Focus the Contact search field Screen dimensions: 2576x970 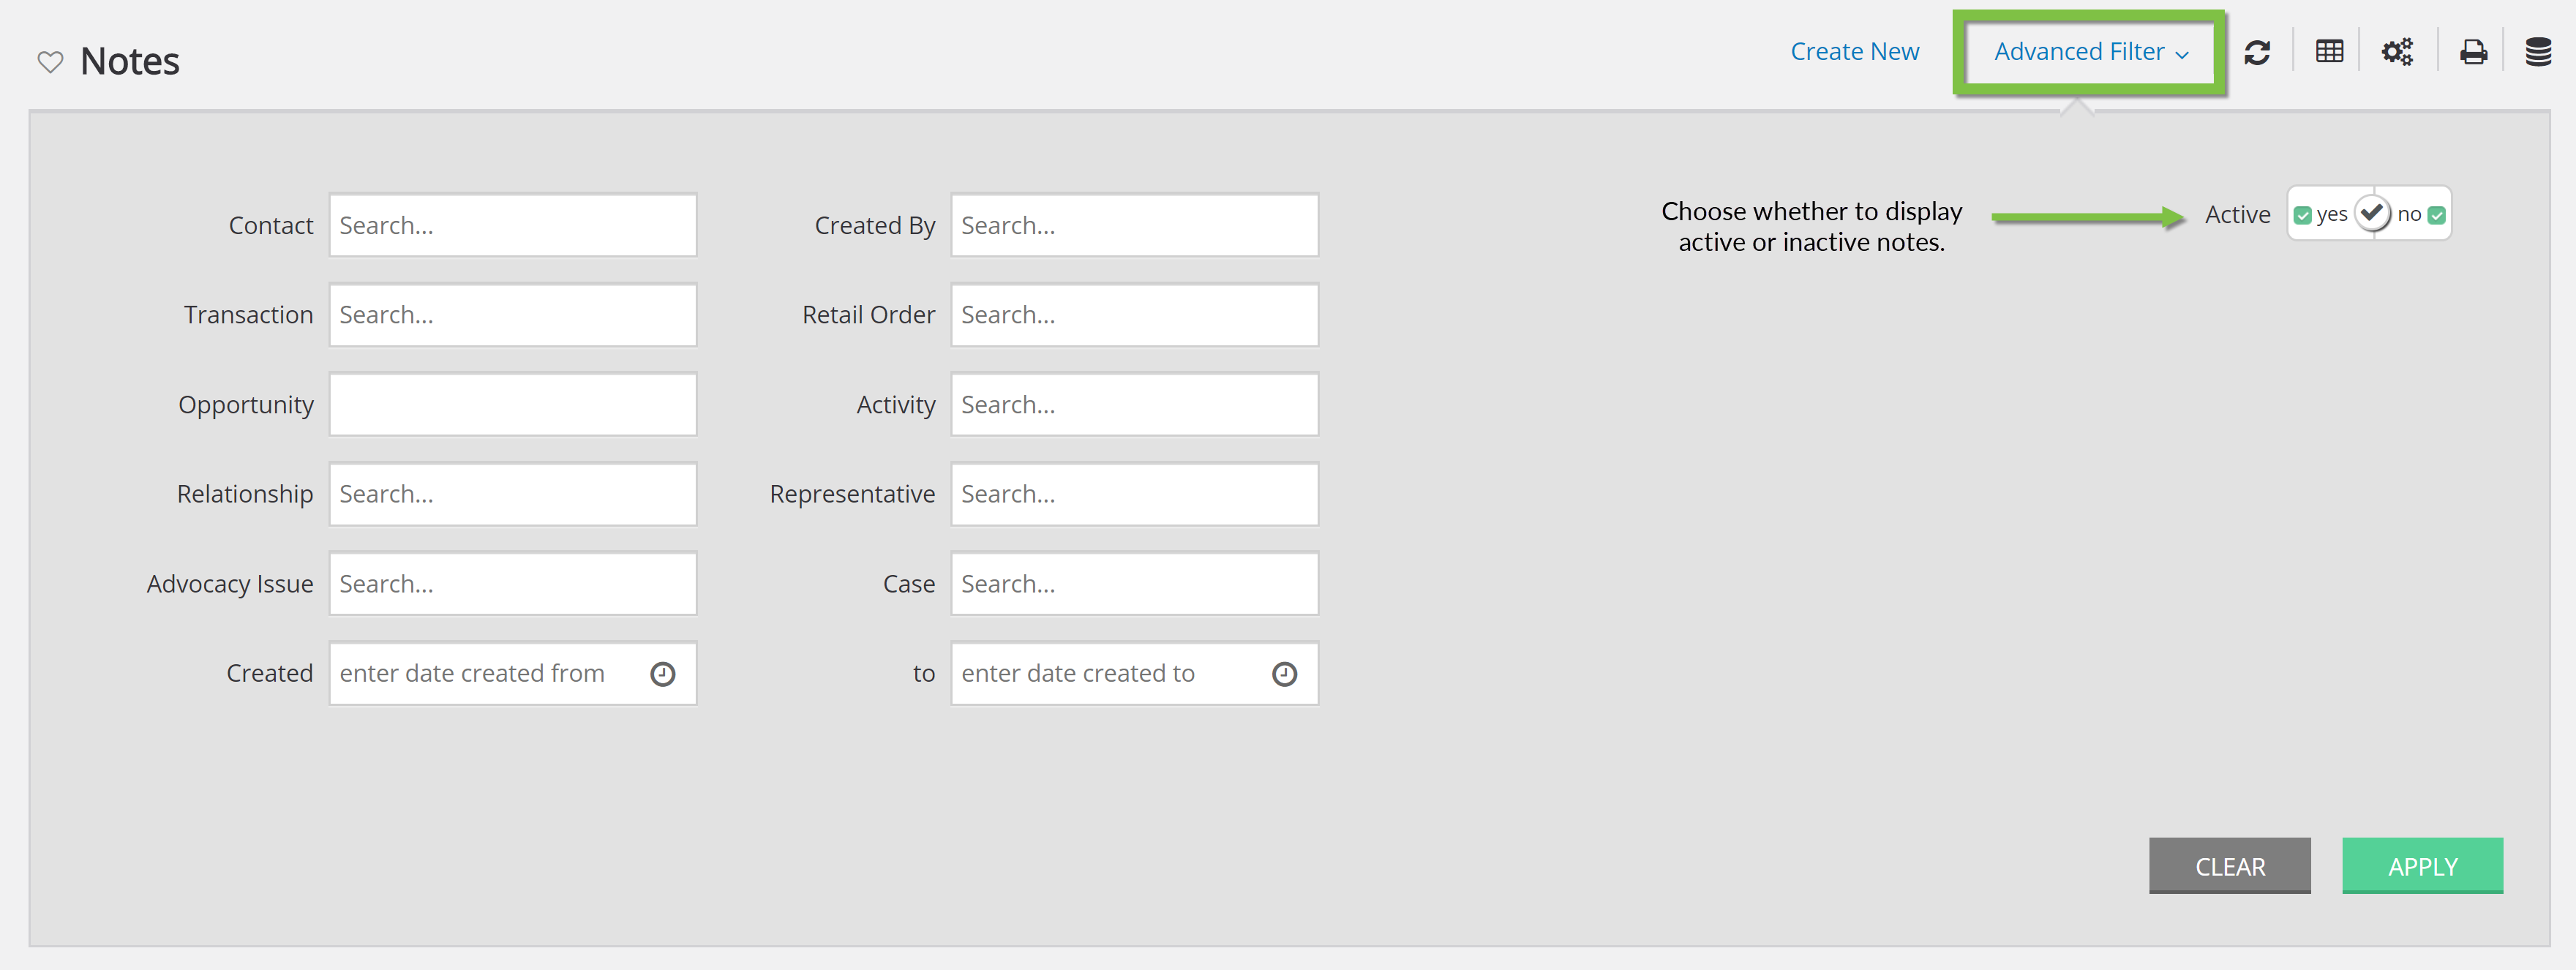[513, 226]
